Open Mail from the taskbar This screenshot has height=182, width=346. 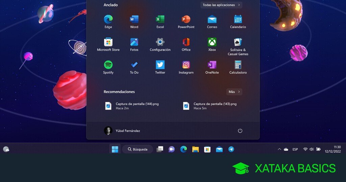tap(219, 149)
